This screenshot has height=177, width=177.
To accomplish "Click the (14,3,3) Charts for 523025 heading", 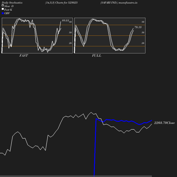I will click(61, 2).
